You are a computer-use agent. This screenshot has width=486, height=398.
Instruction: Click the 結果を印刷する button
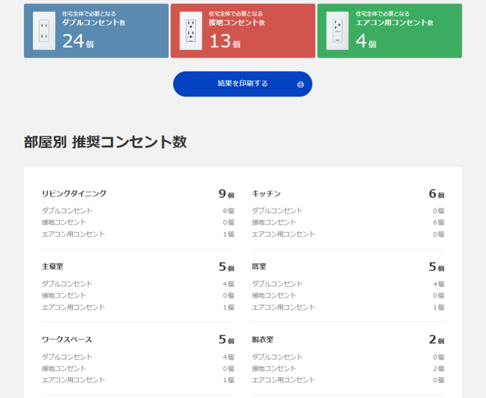(243, 84)
